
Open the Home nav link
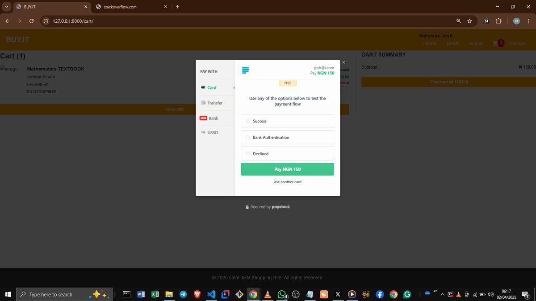point(430,43)
